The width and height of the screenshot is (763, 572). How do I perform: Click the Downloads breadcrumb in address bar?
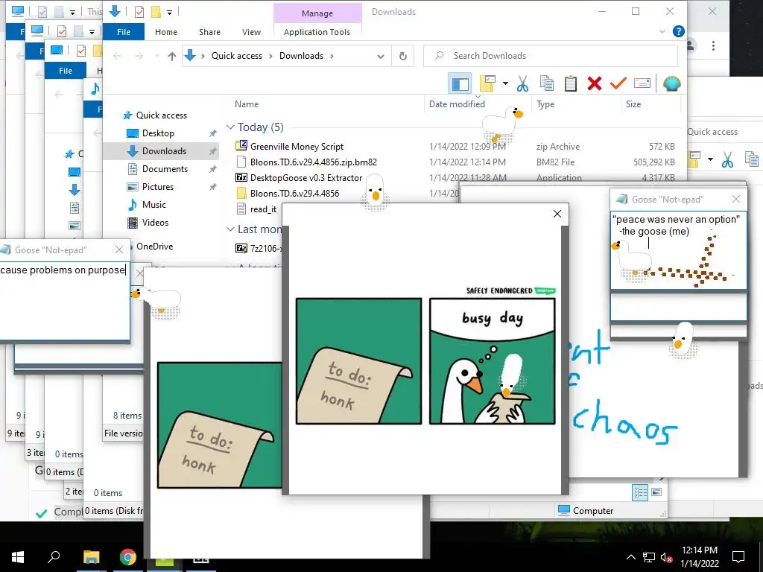(x=301, y=56)
